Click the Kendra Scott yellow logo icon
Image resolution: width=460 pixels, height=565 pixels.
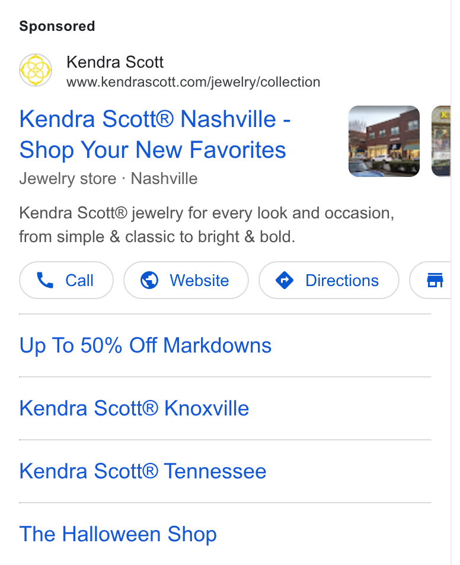click(36, 70)
